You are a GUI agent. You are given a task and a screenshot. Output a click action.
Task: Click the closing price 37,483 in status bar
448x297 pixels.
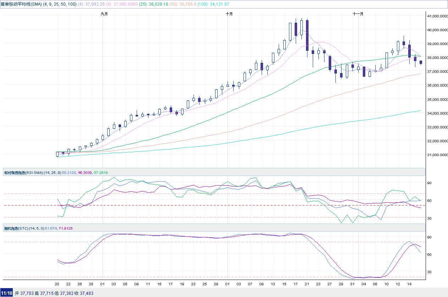tap(86, 293)
